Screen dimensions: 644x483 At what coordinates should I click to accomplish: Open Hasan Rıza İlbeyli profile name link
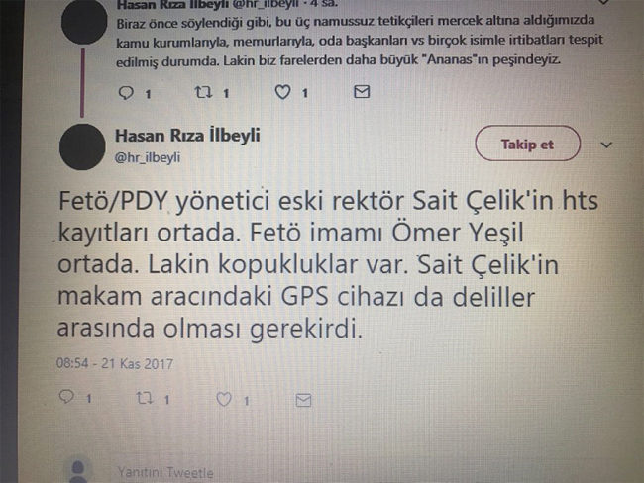(x=187, y=135)
